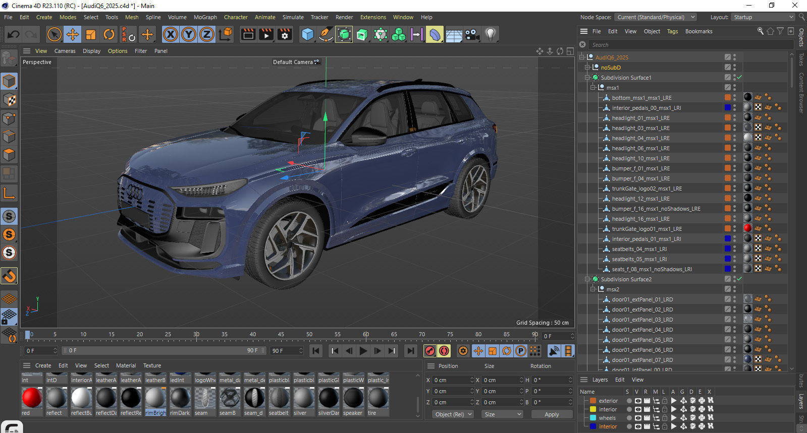Select door01_extPanel_03_LRD object row
This screenshot has height=433, width=807.
point(642,320)
